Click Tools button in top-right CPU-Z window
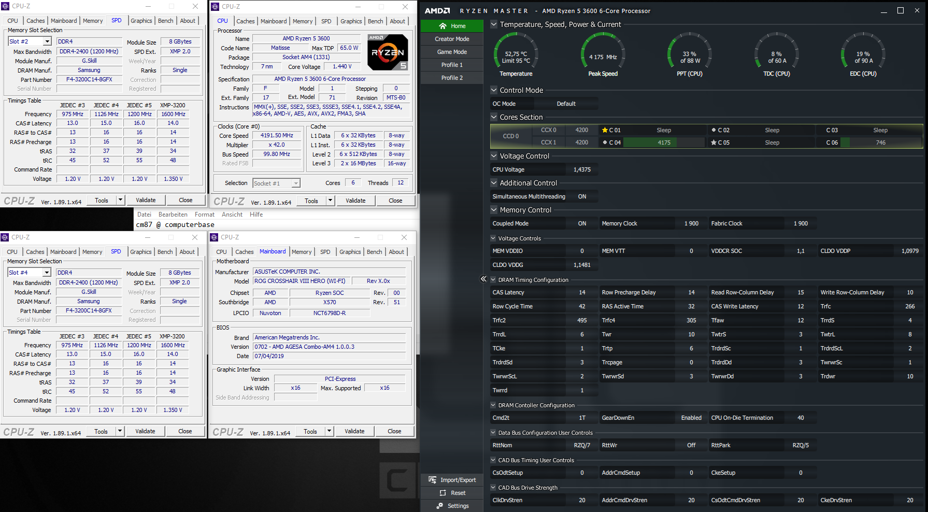This screenshot has width=928, height=512. 311,201
